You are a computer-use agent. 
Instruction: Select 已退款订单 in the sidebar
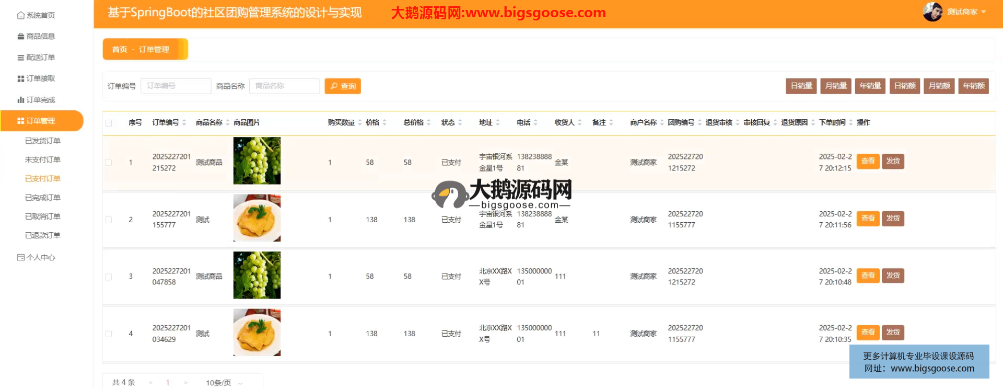click(x=43, y=235)
